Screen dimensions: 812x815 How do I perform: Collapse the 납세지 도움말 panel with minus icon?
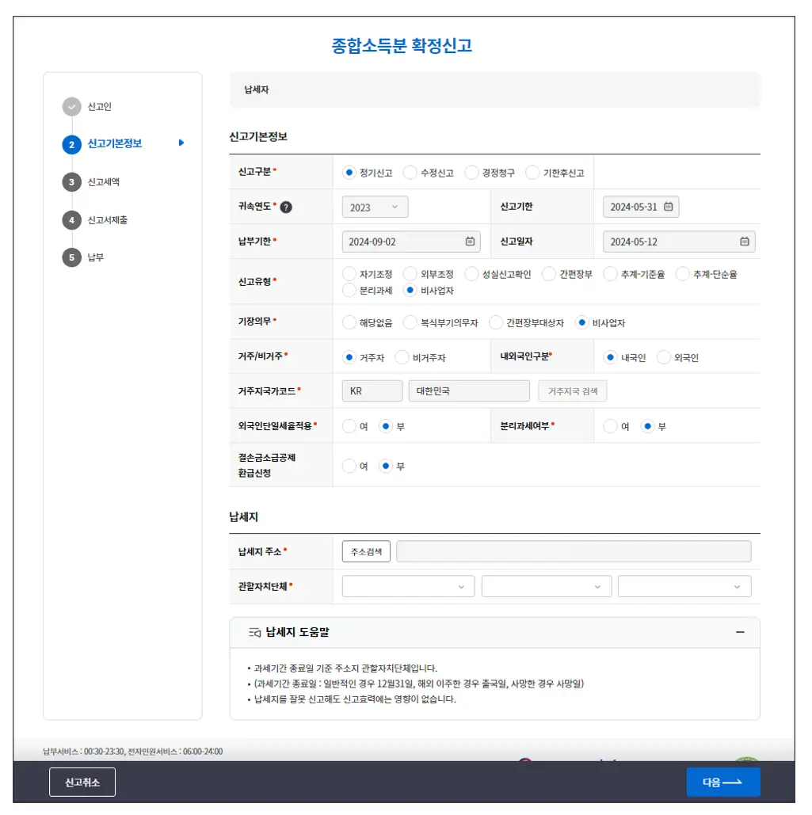pyautogui.click(x=741, y=632)
